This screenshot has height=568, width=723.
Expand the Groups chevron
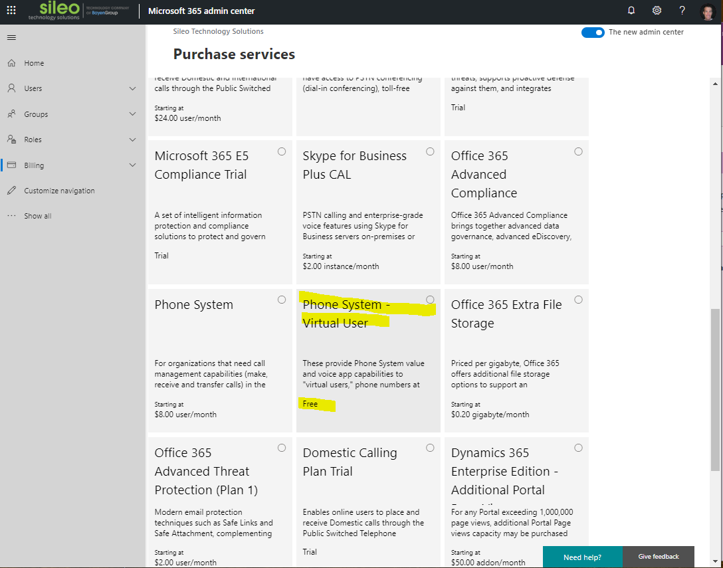[x=132, y=114]
